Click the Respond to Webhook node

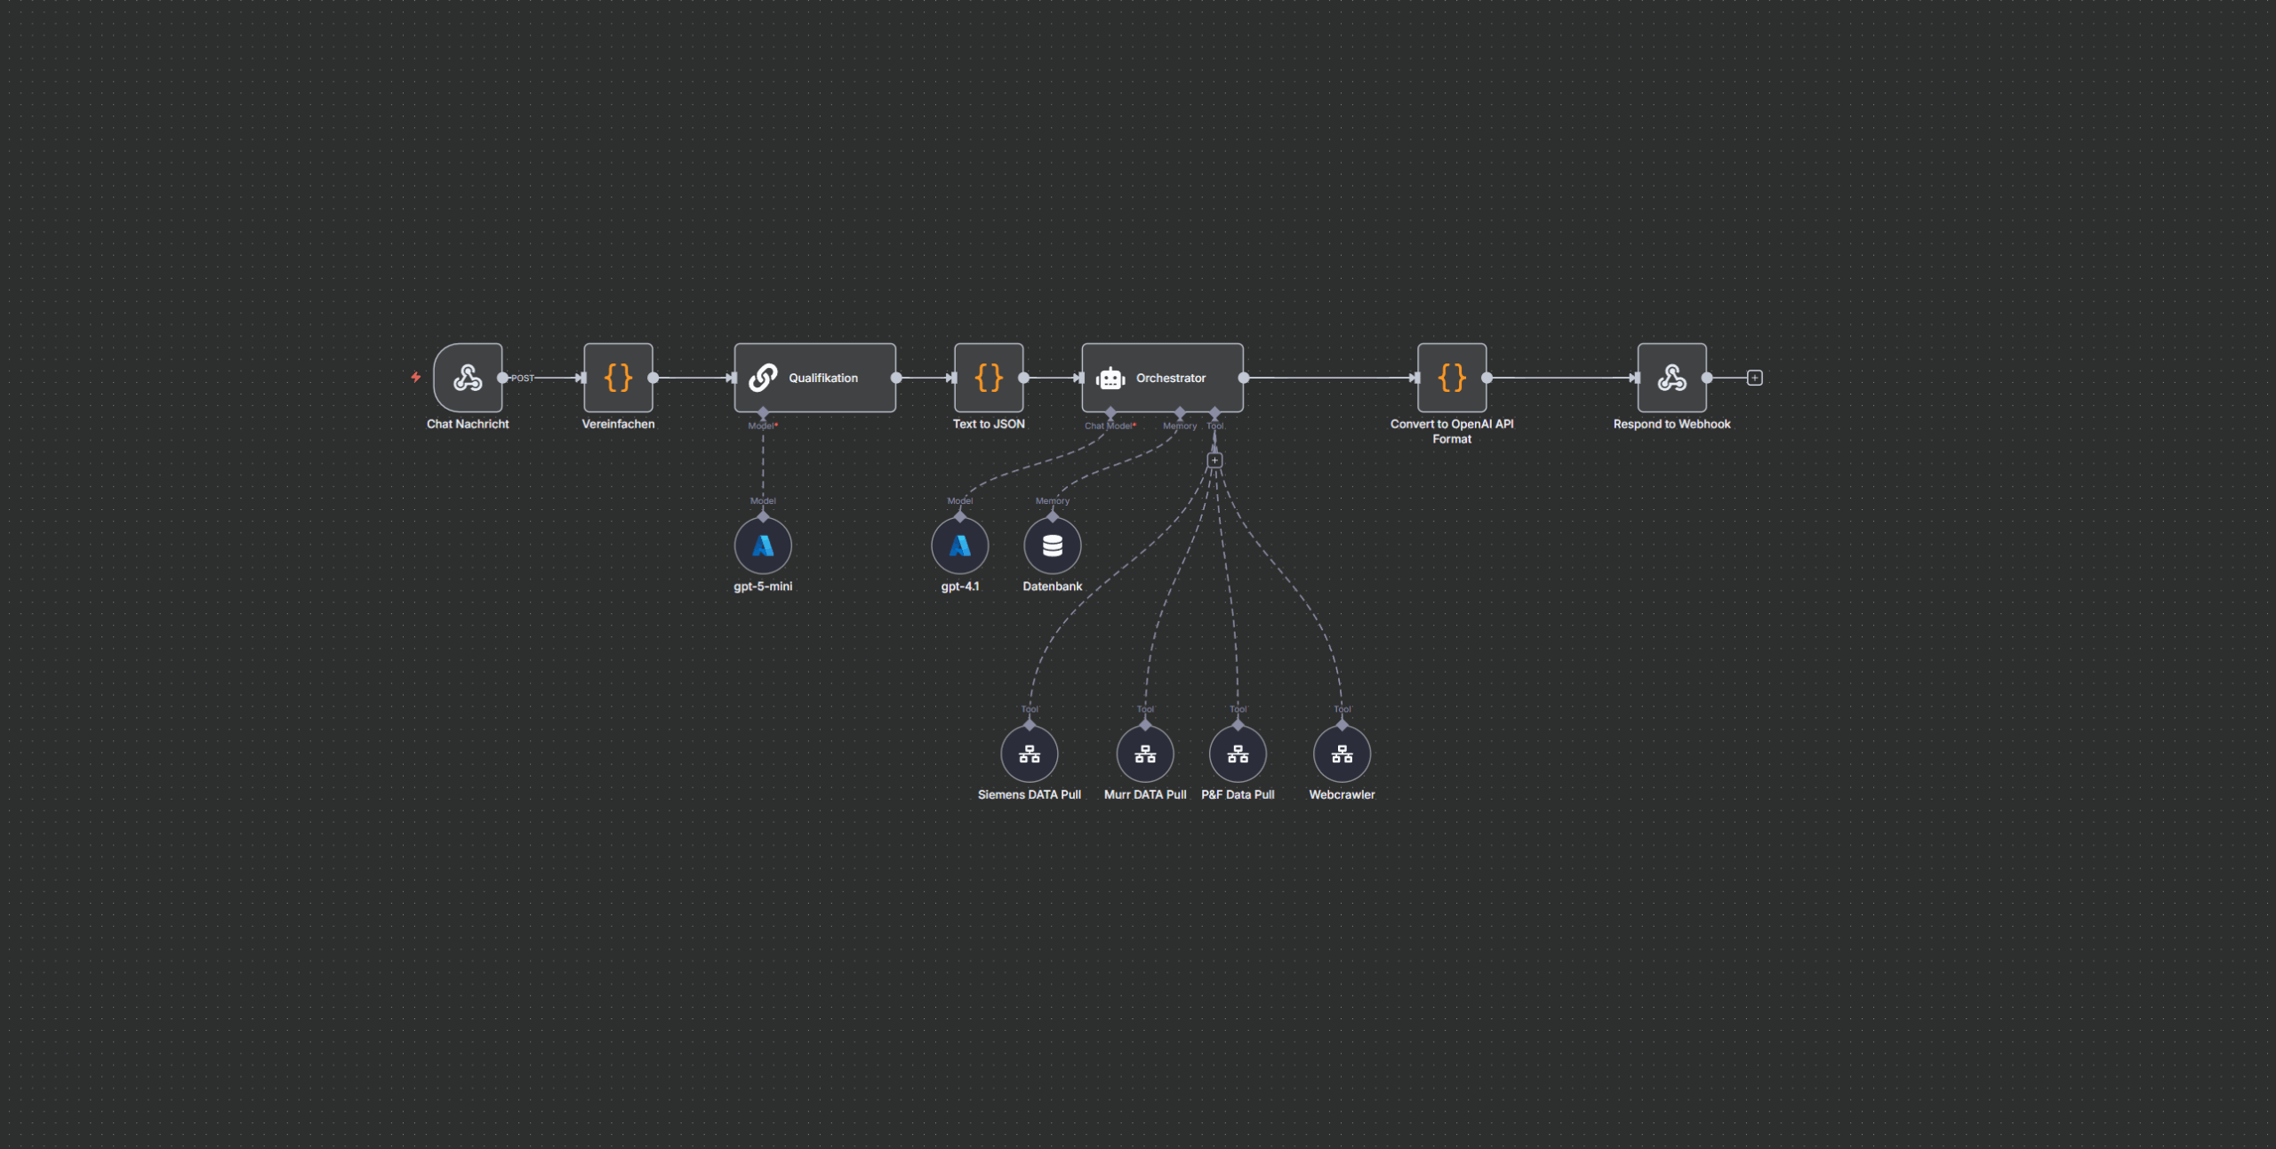coord(1671,378)
